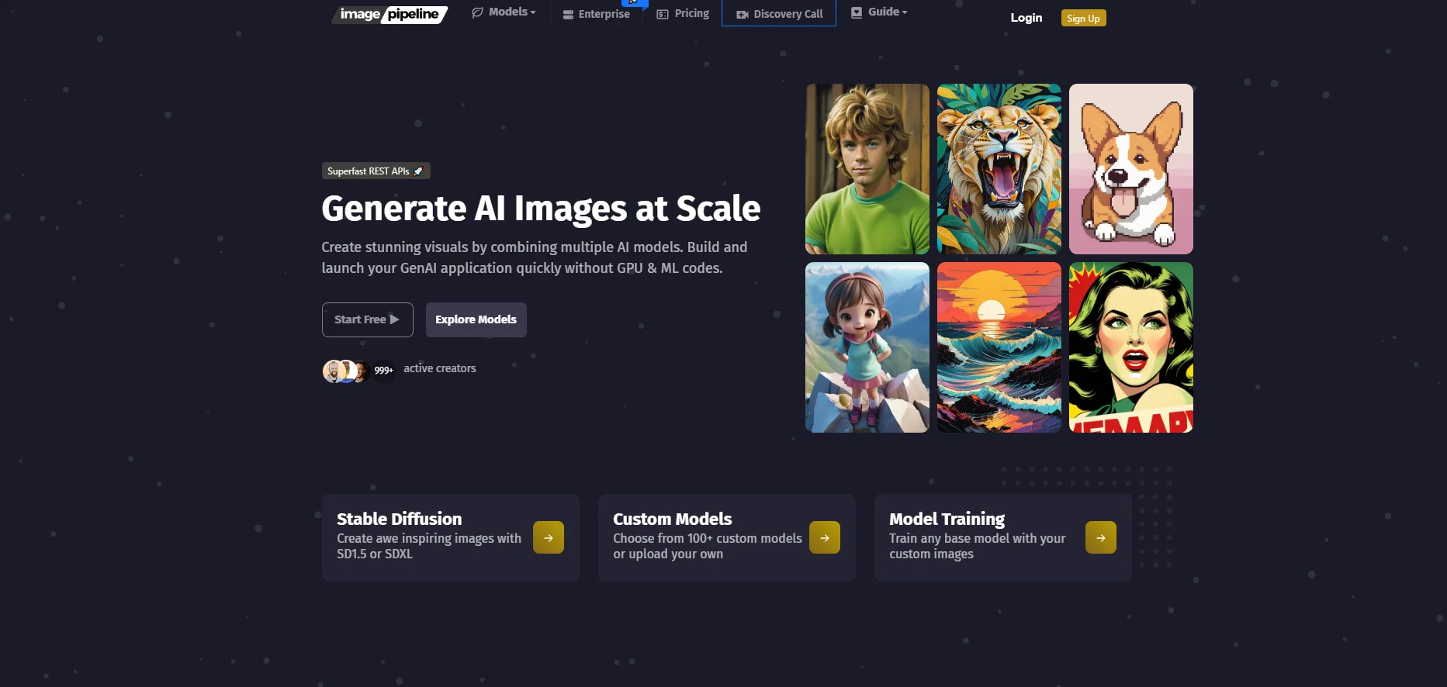Click the Sign Up button
The height and width of the screenshot is (687, 1447).
[x=1083, y=18]
